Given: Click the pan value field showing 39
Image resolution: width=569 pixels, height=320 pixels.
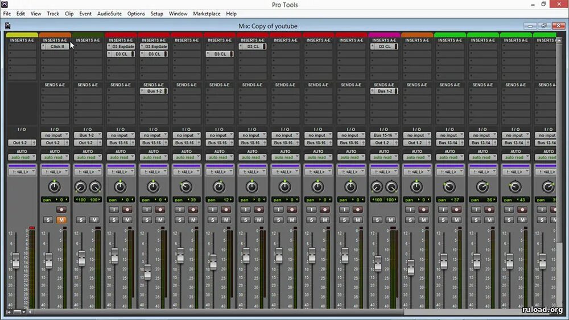Looking at the screenshot, I should [x=186, y=200].
